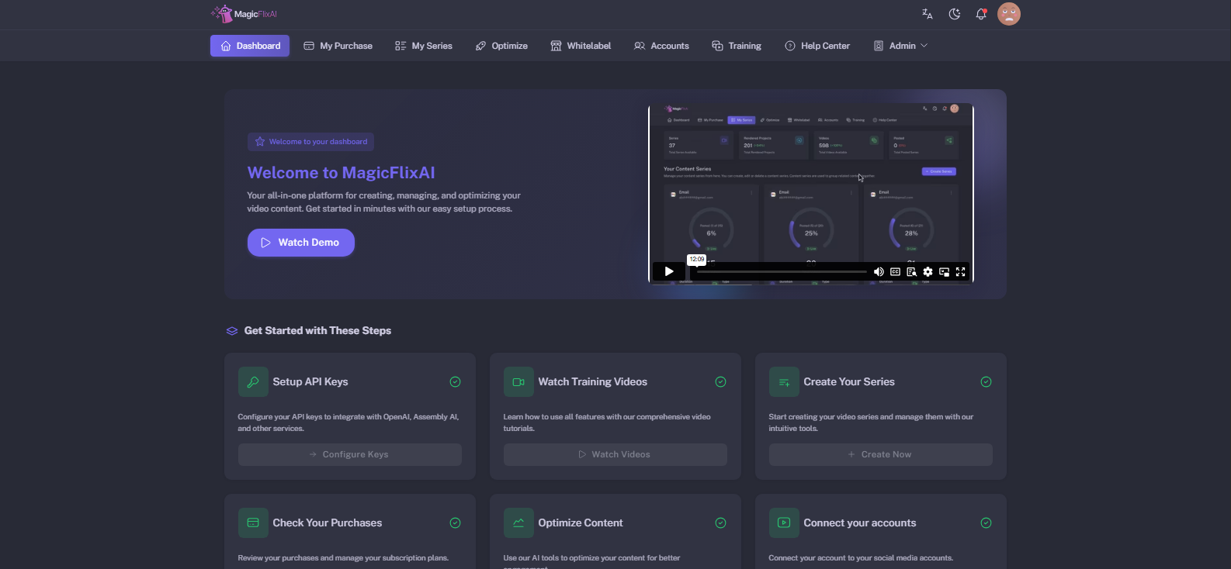
Task: Click the MagicFlixAI logo
Action: tap(244, 14)
